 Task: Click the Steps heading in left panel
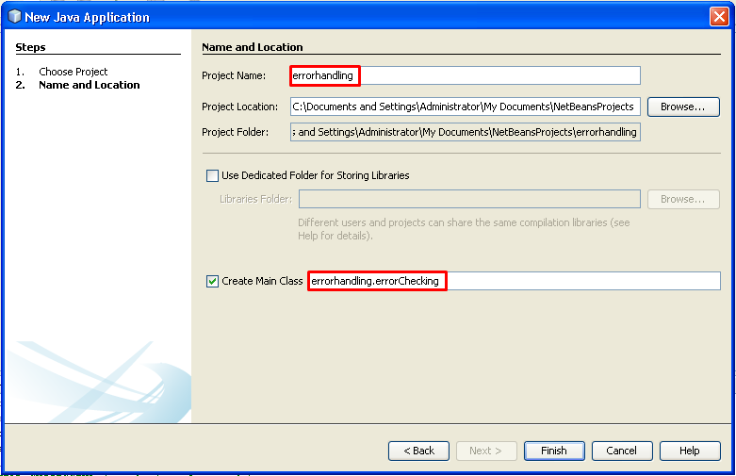(30, 47)
